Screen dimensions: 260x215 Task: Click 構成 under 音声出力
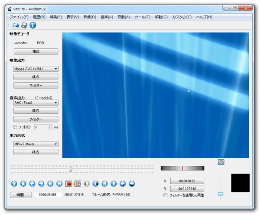[36, 111]
